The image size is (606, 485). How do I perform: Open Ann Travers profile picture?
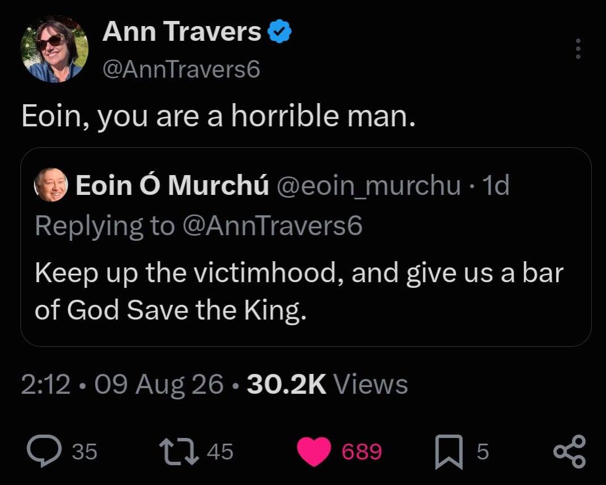[x=54, y=49]
